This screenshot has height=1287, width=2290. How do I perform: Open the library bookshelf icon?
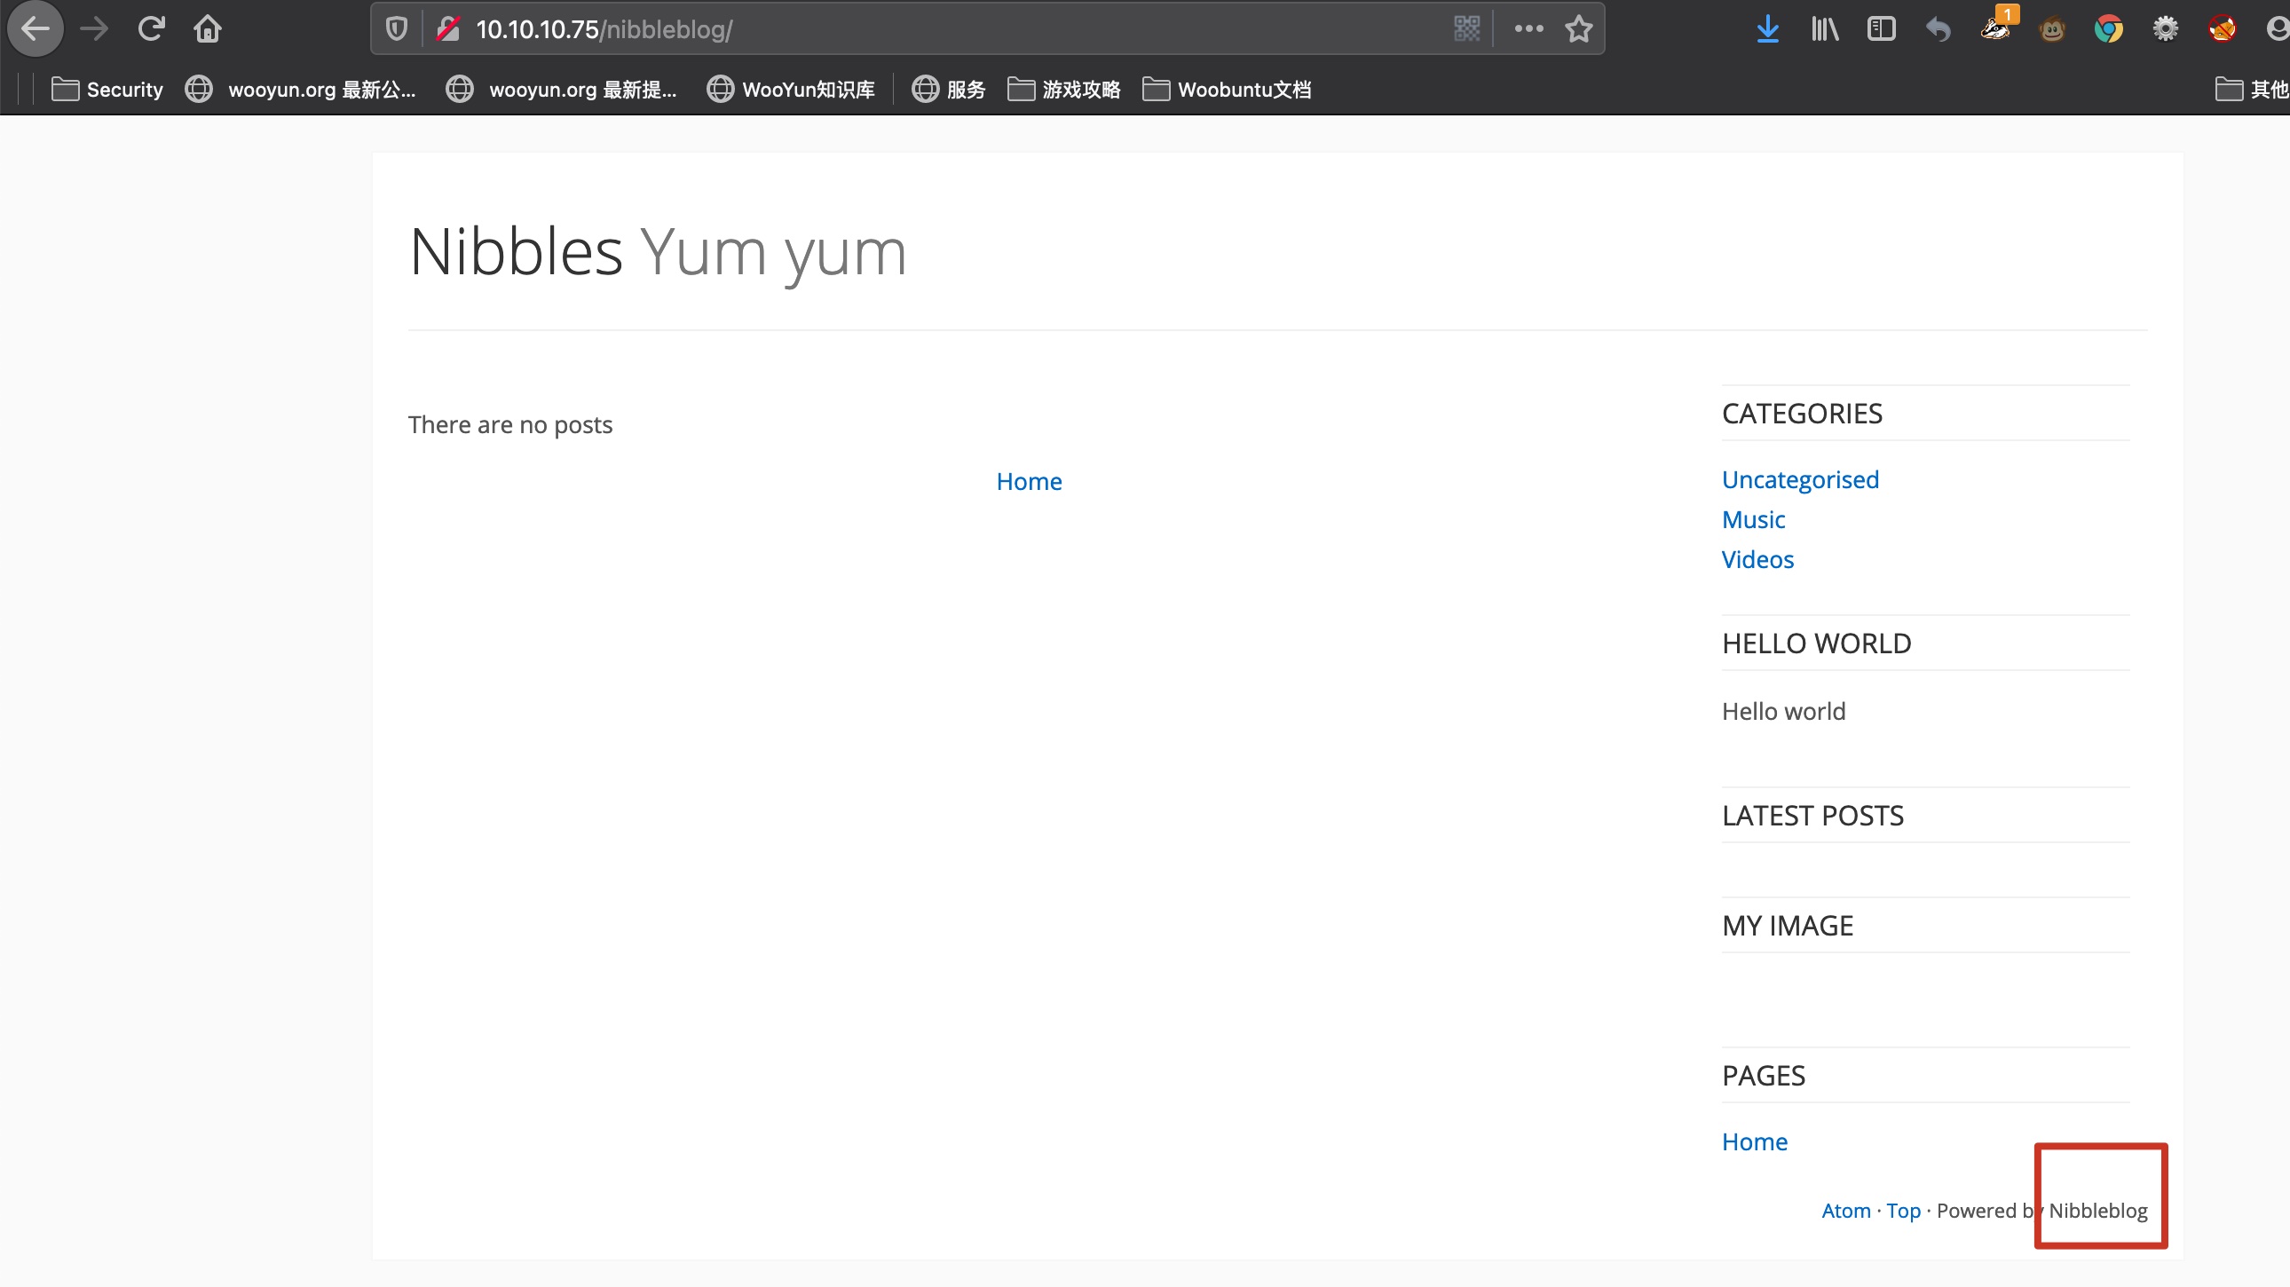click(x=1824, y=29)
